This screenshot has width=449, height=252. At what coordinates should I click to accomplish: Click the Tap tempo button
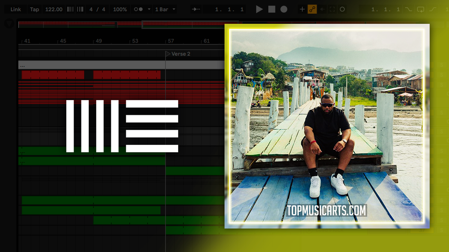click(34, 9)
